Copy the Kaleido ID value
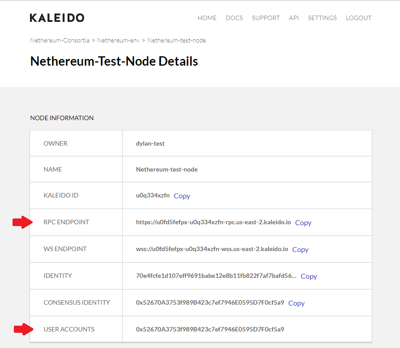The width and height of the screenshot is (400, 348). pyautogui.click(x=182, y=196)
